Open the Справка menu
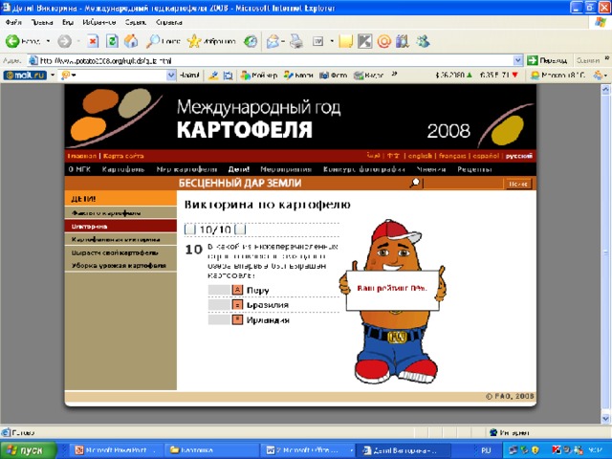This screenshot has height=459, width=612. click(168, 22)
